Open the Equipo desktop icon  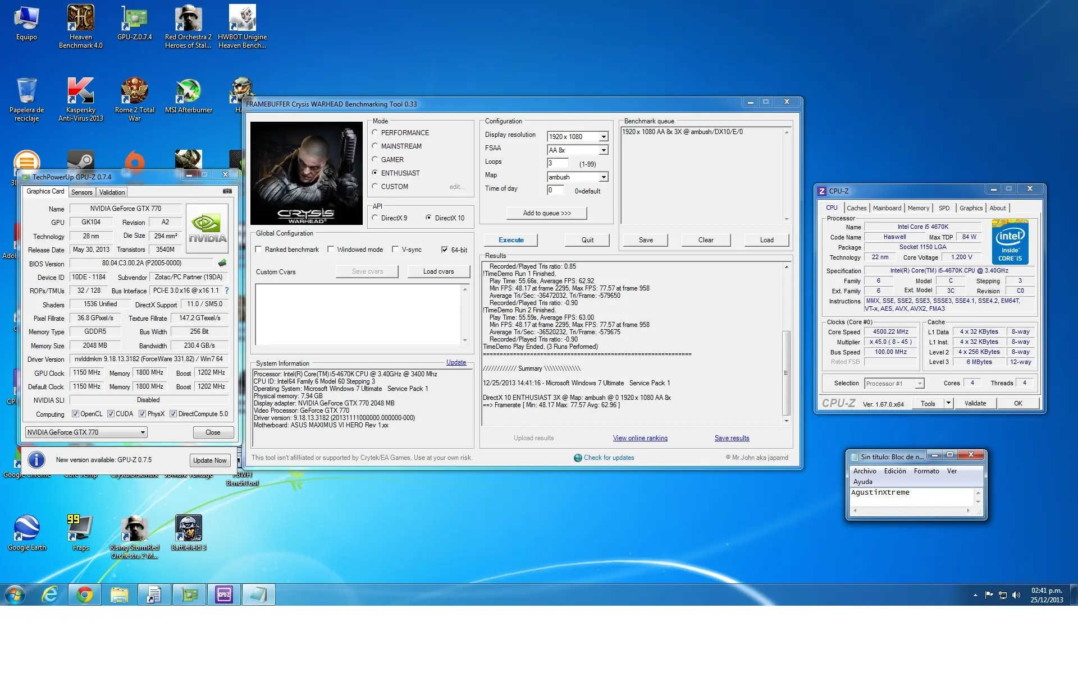point(26,24)
